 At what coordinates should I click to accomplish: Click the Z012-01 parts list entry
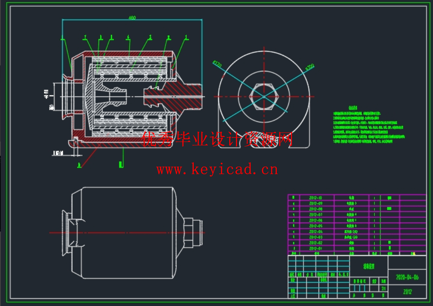point(315,248)
